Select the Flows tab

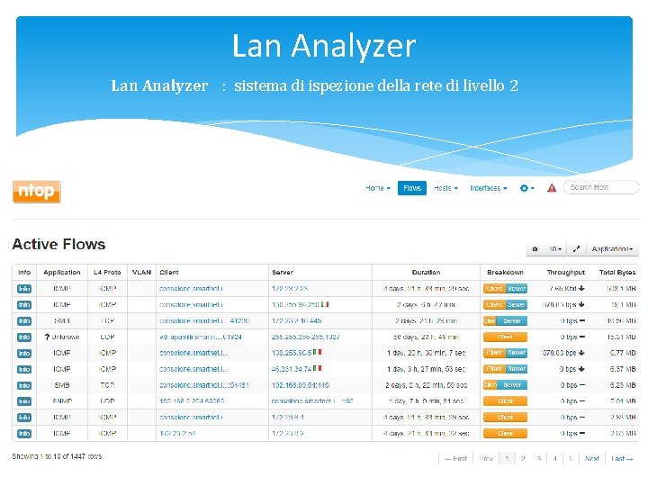pyautogui.click(x=412, y=188)
